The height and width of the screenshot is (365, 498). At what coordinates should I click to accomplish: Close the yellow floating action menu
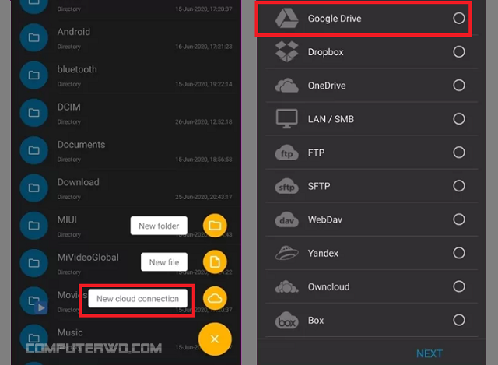point(215,339)
